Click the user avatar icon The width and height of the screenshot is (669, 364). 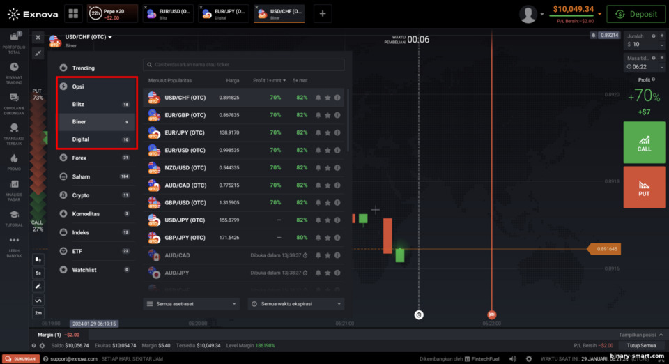click(528, 14)
